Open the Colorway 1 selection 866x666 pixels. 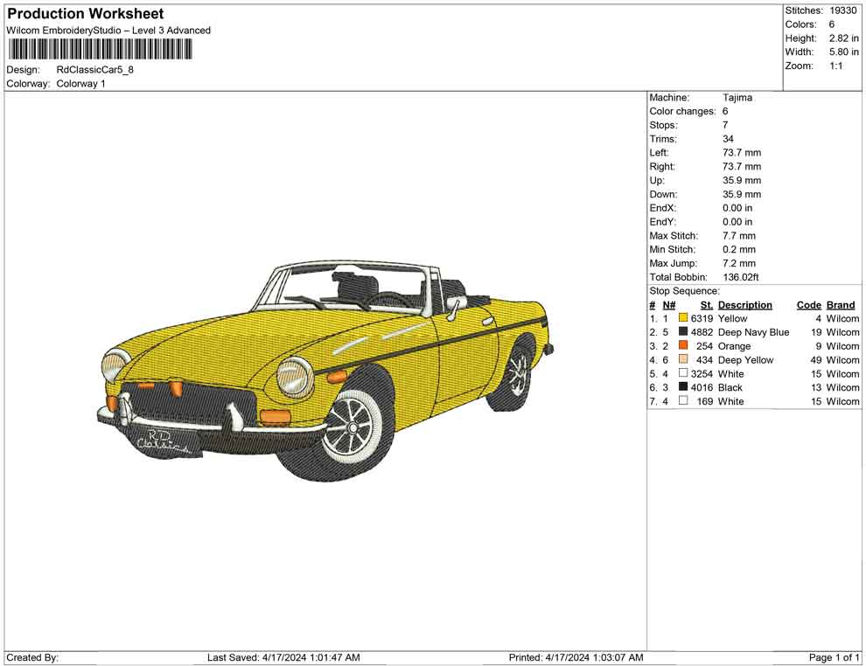[81, 84]
